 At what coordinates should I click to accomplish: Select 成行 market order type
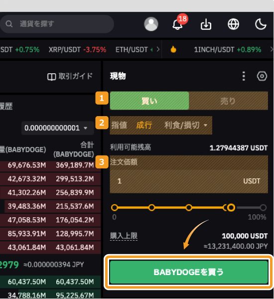click(x=144, y=125)
